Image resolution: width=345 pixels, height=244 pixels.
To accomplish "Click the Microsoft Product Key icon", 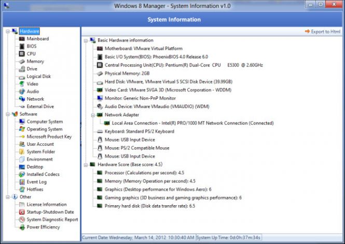I will (22, 137).
